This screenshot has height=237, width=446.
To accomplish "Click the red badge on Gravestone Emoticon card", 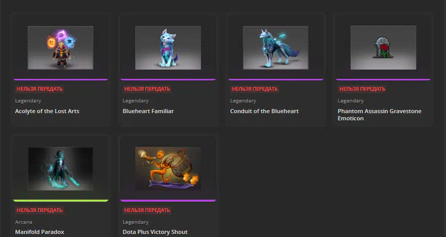I will coord(362,89).
